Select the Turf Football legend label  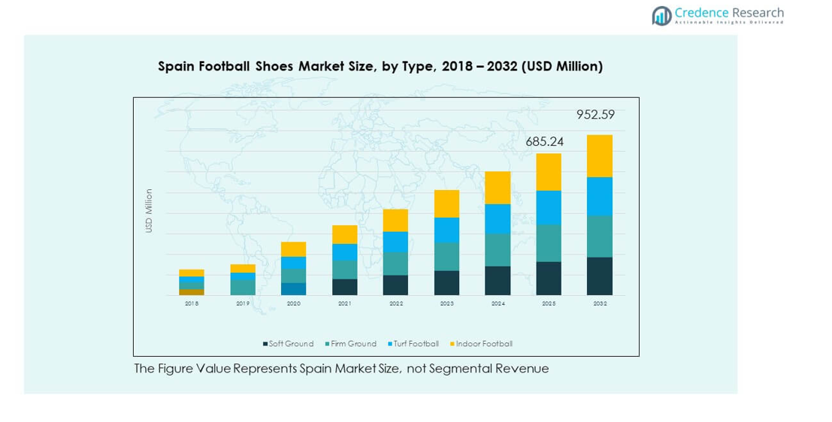click(x=416, y=344)
